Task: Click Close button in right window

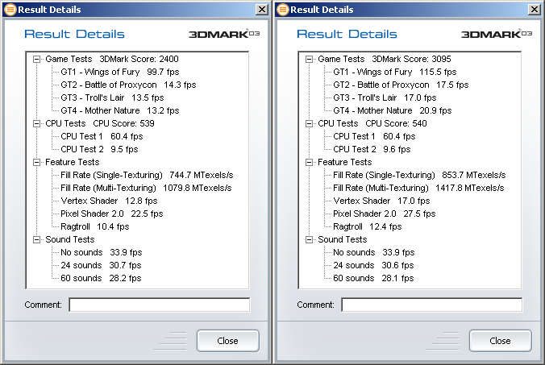Action: pos(501,341)
